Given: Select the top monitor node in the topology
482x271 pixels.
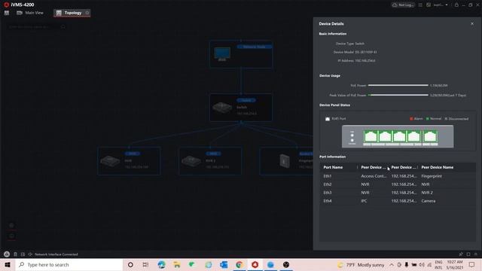Looking at the screenshot, I should point(241,54).
